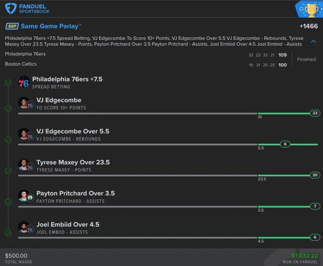Click the SGP badge icon
323x266 pixels.
click(x=12, y=26)
